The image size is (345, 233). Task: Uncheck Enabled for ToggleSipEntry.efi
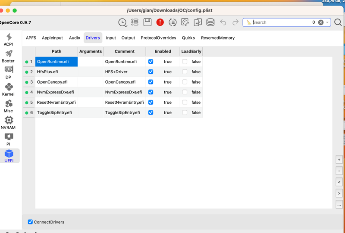(151, 112)
